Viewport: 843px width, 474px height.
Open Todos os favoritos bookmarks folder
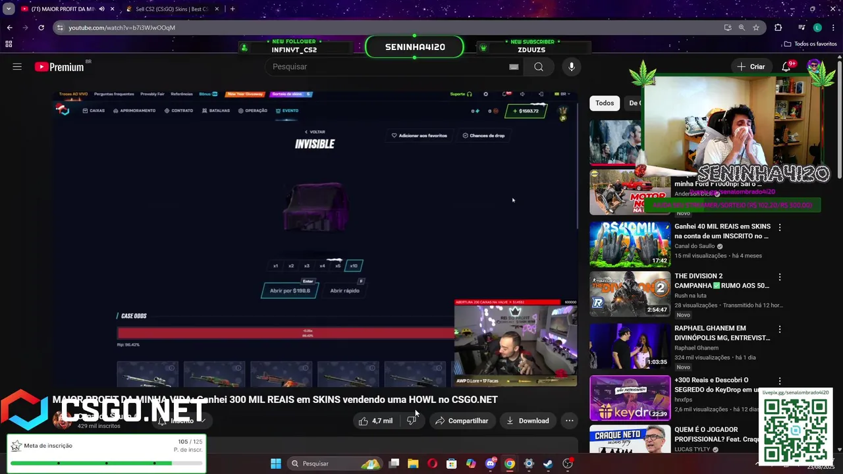pyautogui.click(x=811, y=44)
